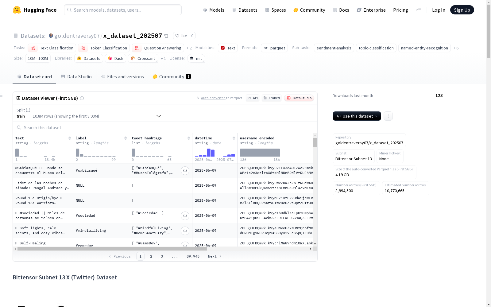Open the navigation overflow menu icon

point(418,10)
